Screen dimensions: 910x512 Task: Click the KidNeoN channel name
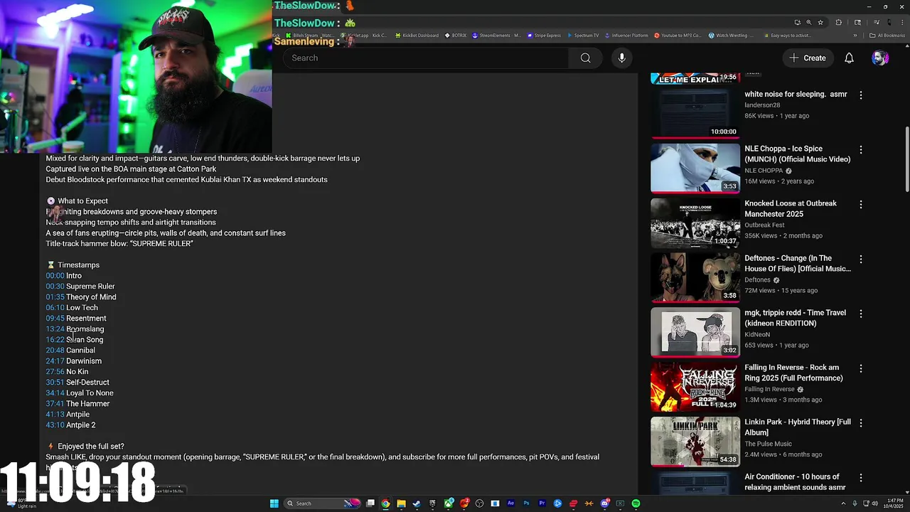coord(757,334)
